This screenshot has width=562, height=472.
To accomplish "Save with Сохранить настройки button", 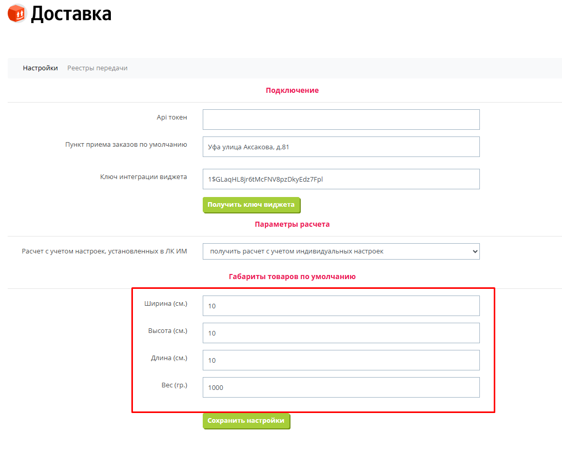I will [246, 421].
